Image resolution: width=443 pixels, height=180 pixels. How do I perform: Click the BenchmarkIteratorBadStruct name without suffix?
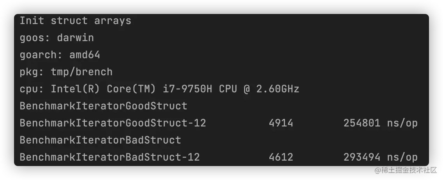[100, 140]
